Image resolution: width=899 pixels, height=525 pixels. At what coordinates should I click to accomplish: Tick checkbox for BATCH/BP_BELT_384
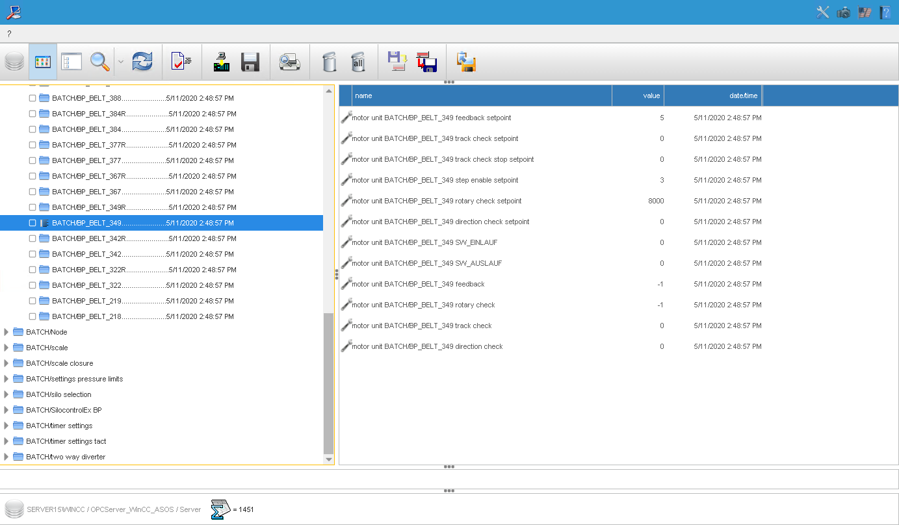(33, 129)
